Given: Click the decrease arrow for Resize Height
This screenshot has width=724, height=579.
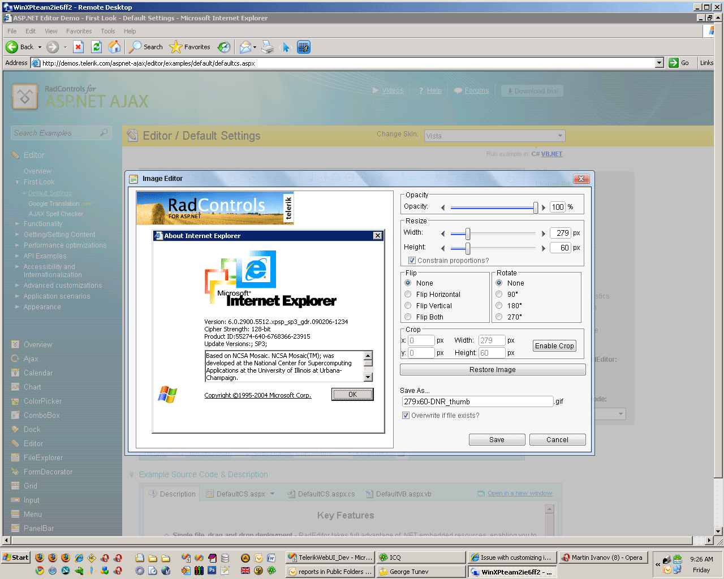Looking at the screenshot, I should [443, 248].
